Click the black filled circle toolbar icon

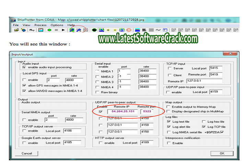pos(94,30)
